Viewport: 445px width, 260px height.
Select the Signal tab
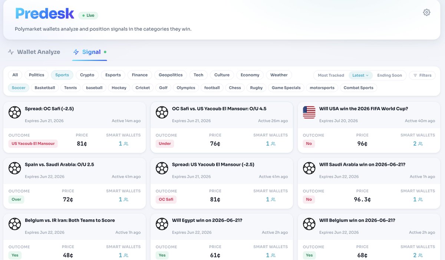(90, 52)
